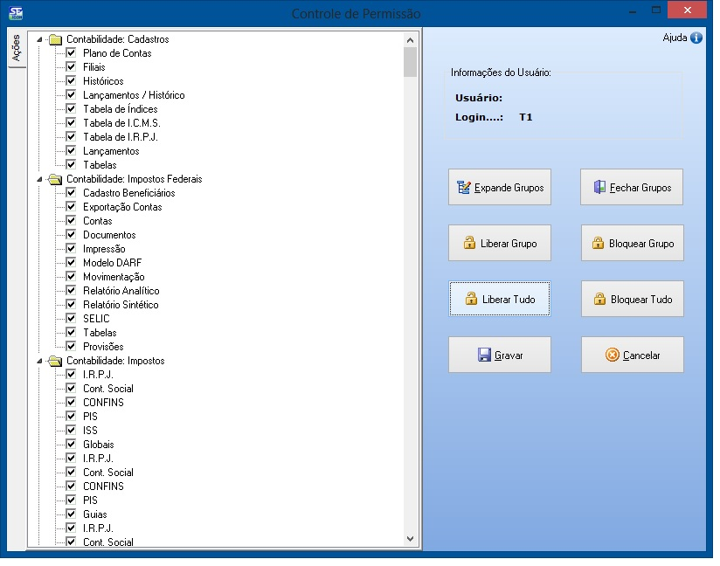Viewport: 720px width, 566px height.
Task: Disable the SELIC permission checkbox
Action: (72, 319)
